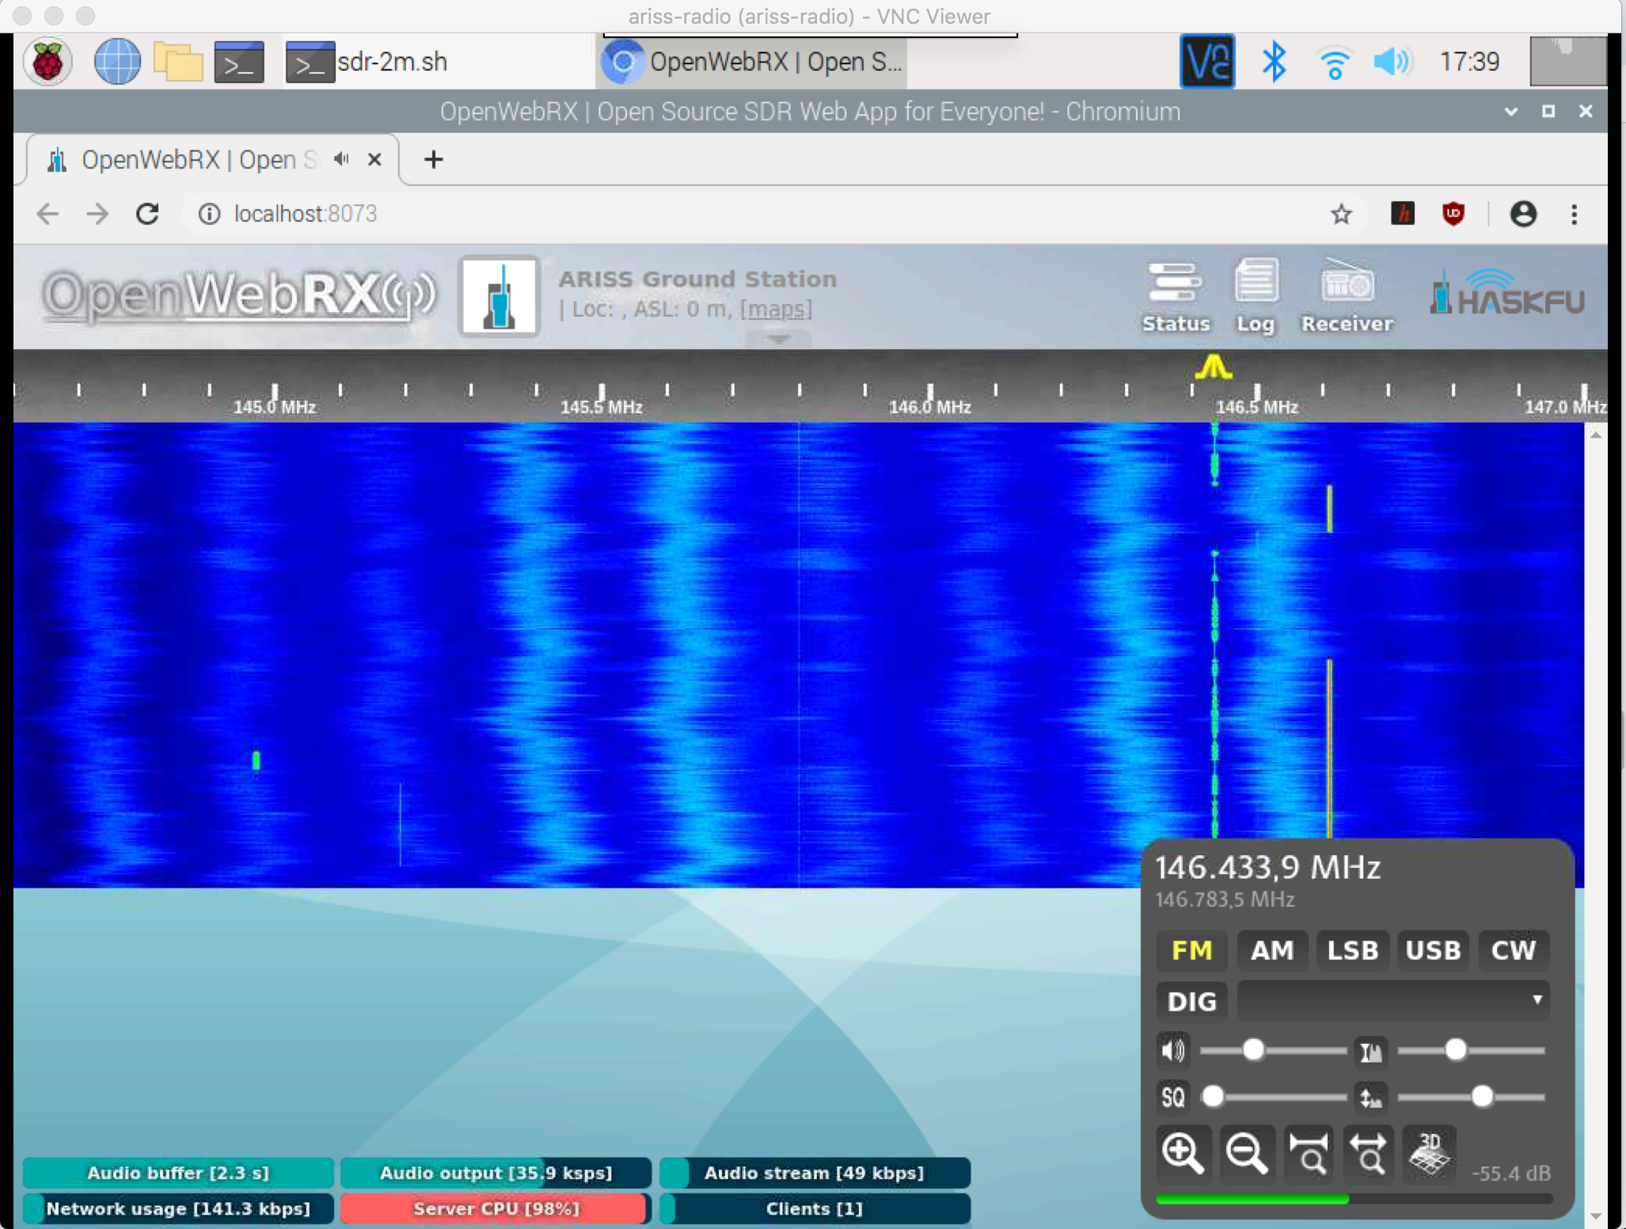The width and height of the screenshot is (1626, 1229).
Task: Toggle the Log panel
Action: pos(1256,297)
